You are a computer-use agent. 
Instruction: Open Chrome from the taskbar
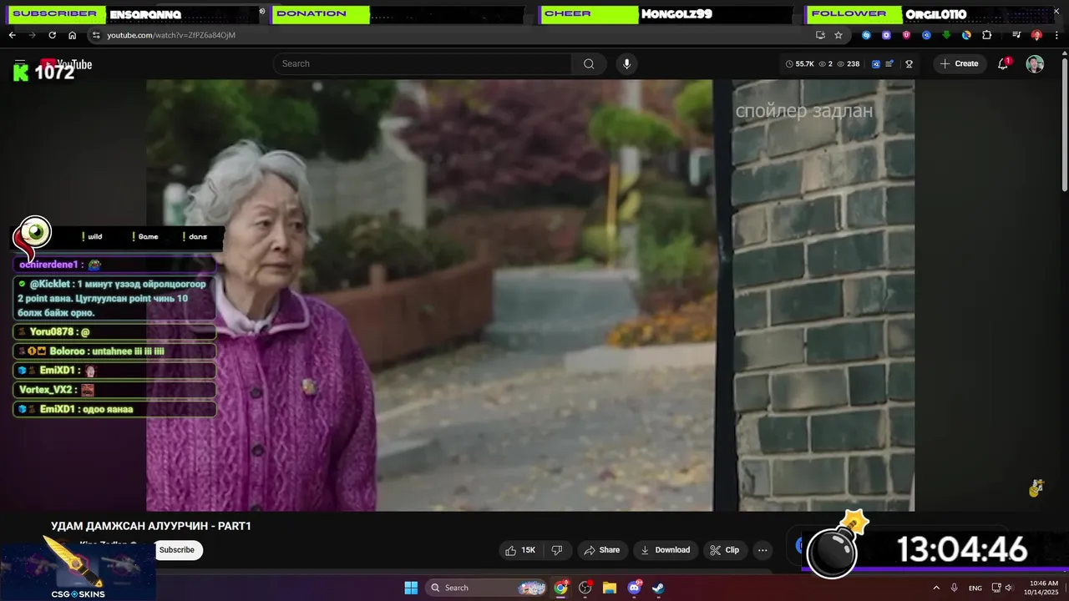561,588
